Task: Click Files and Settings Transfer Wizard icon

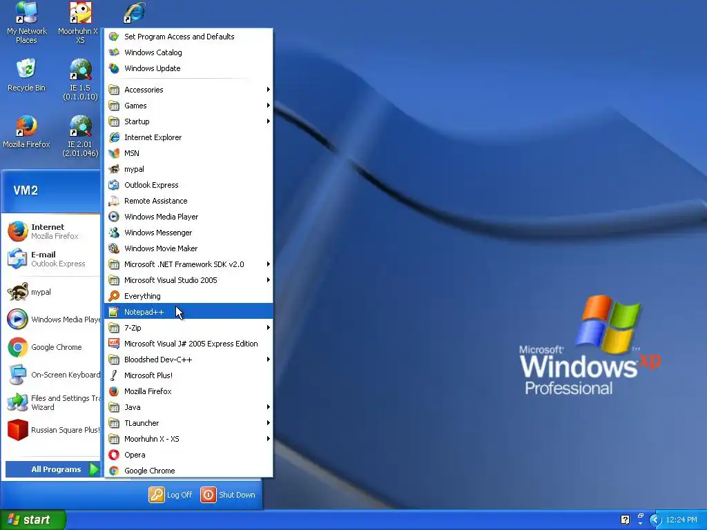Action: click(x=17, y=402)
